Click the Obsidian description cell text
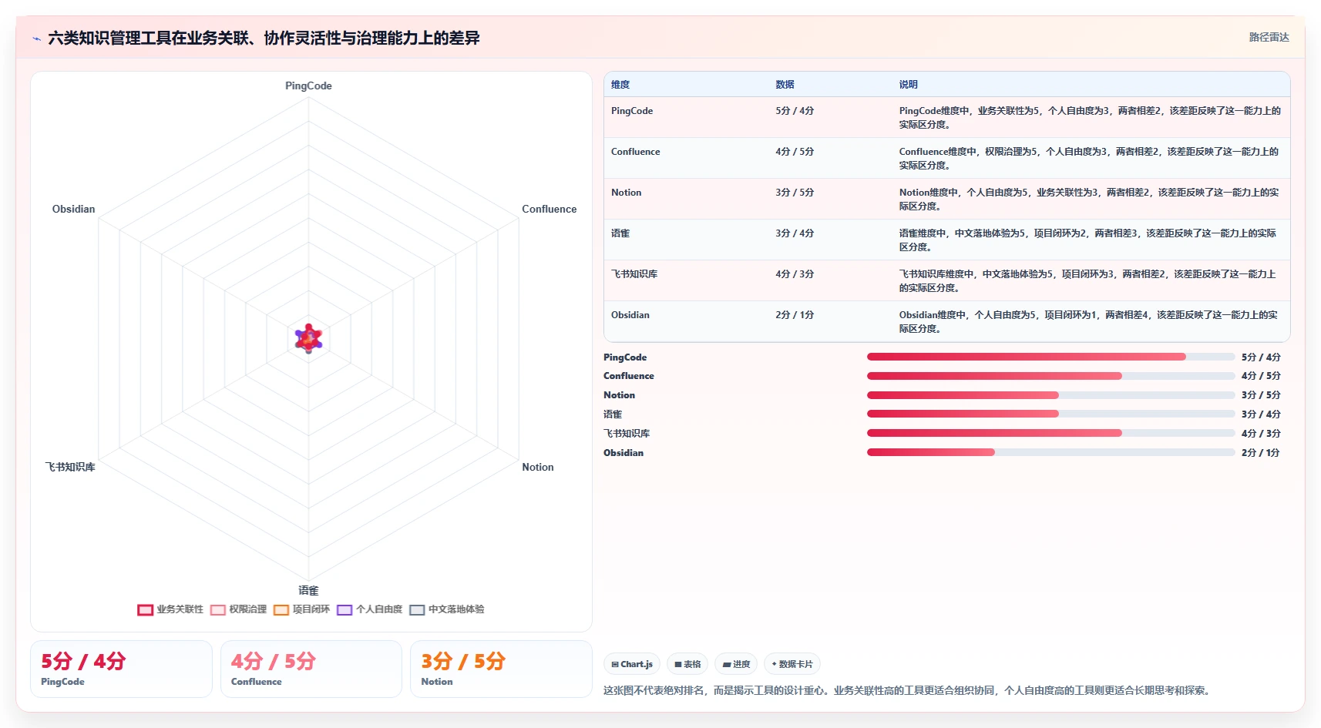Image resolution: width=1321 pixels, height=728 pixels. click(1088, 321)
